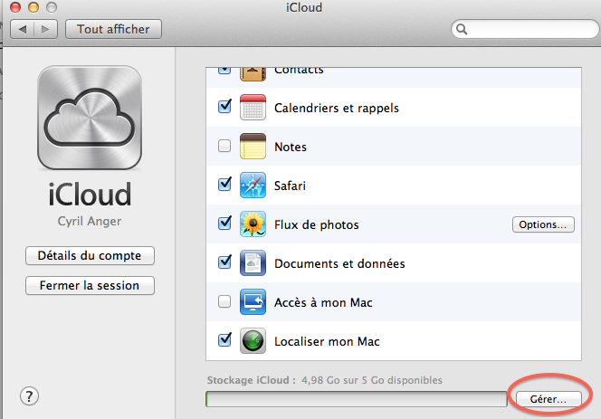Click the Safari compass icon
The image size is (601, 419).
(x=253, y=186)
